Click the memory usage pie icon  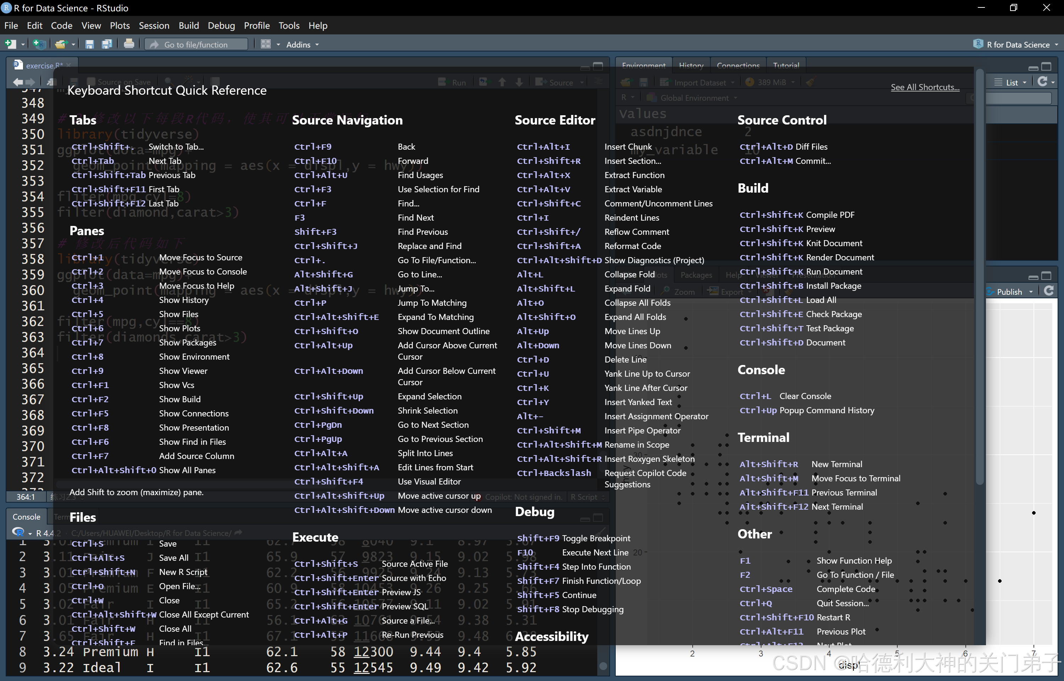pyautogui.click(x=750, y=82)
